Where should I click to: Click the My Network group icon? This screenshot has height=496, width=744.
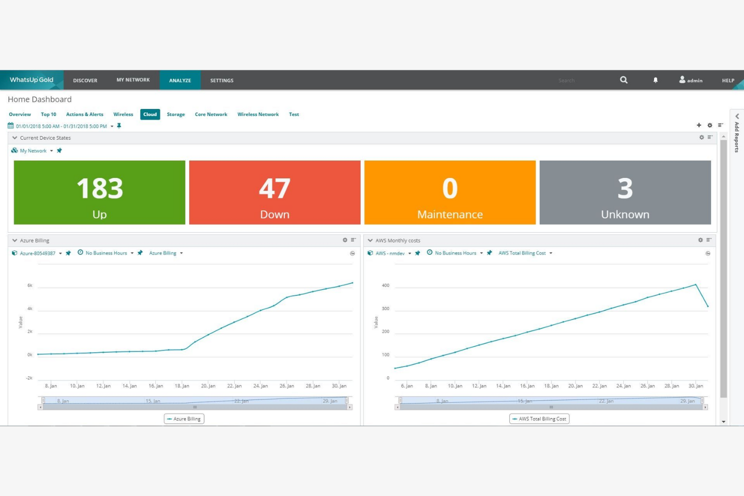pos(14,150)
